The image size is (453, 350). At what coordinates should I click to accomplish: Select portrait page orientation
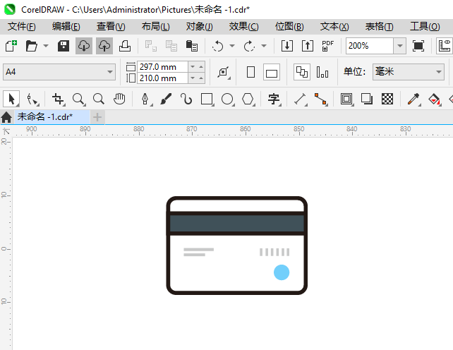coord(250,72)
